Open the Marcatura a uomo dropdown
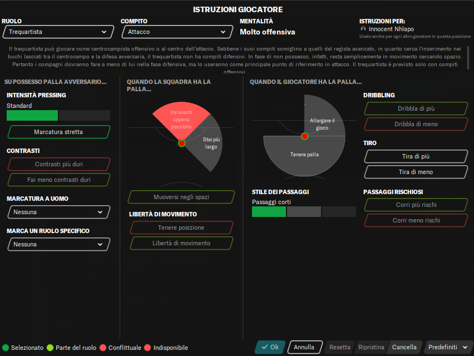The width and height of the screenshot is (474, 356). [58, 212]
